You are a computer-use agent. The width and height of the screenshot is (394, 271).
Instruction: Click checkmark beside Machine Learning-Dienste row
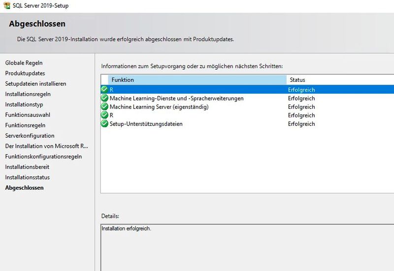pos(104,98)
